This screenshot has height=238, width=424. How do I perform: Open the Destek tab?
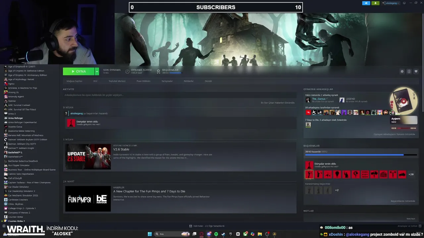click(208, 81)
